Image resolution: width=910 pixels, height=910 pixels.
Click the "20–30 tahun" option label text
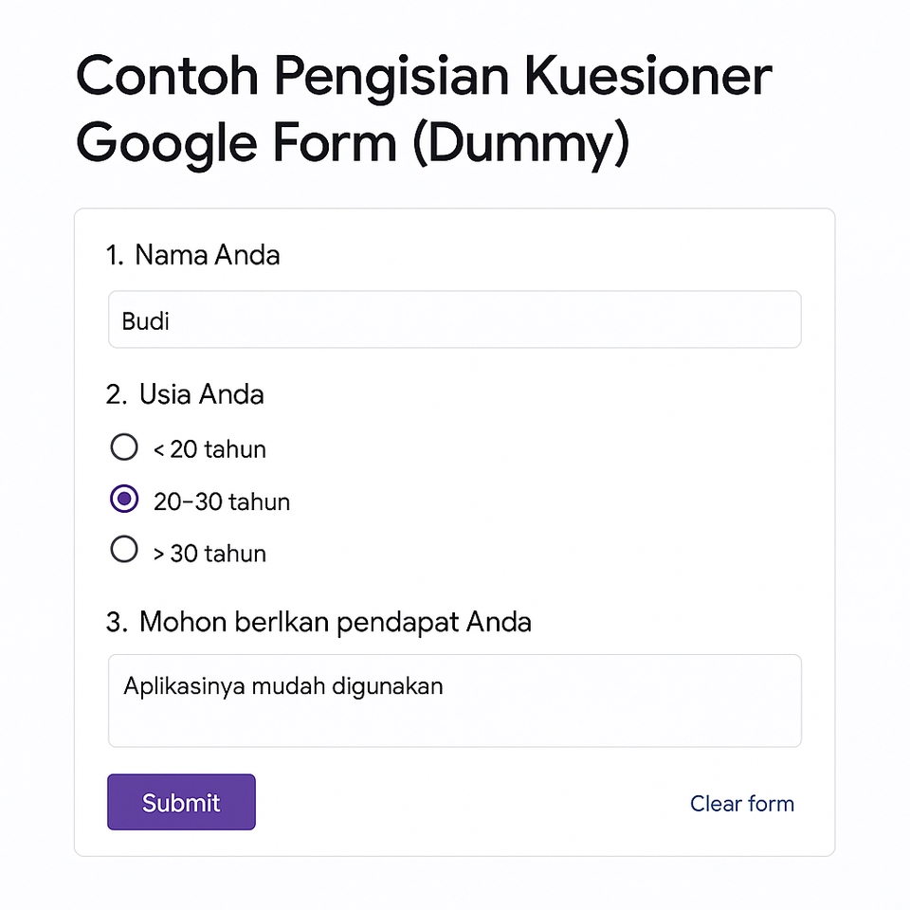tap(222, 501)
